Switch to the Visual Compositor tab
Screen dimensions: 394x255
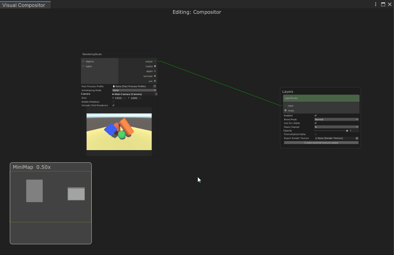[23, 5]
